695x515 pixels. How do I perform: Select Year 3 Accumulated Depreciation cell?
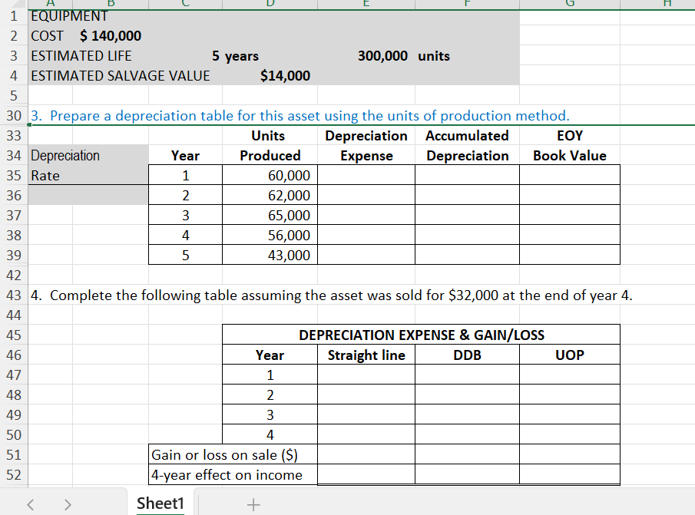467,215
